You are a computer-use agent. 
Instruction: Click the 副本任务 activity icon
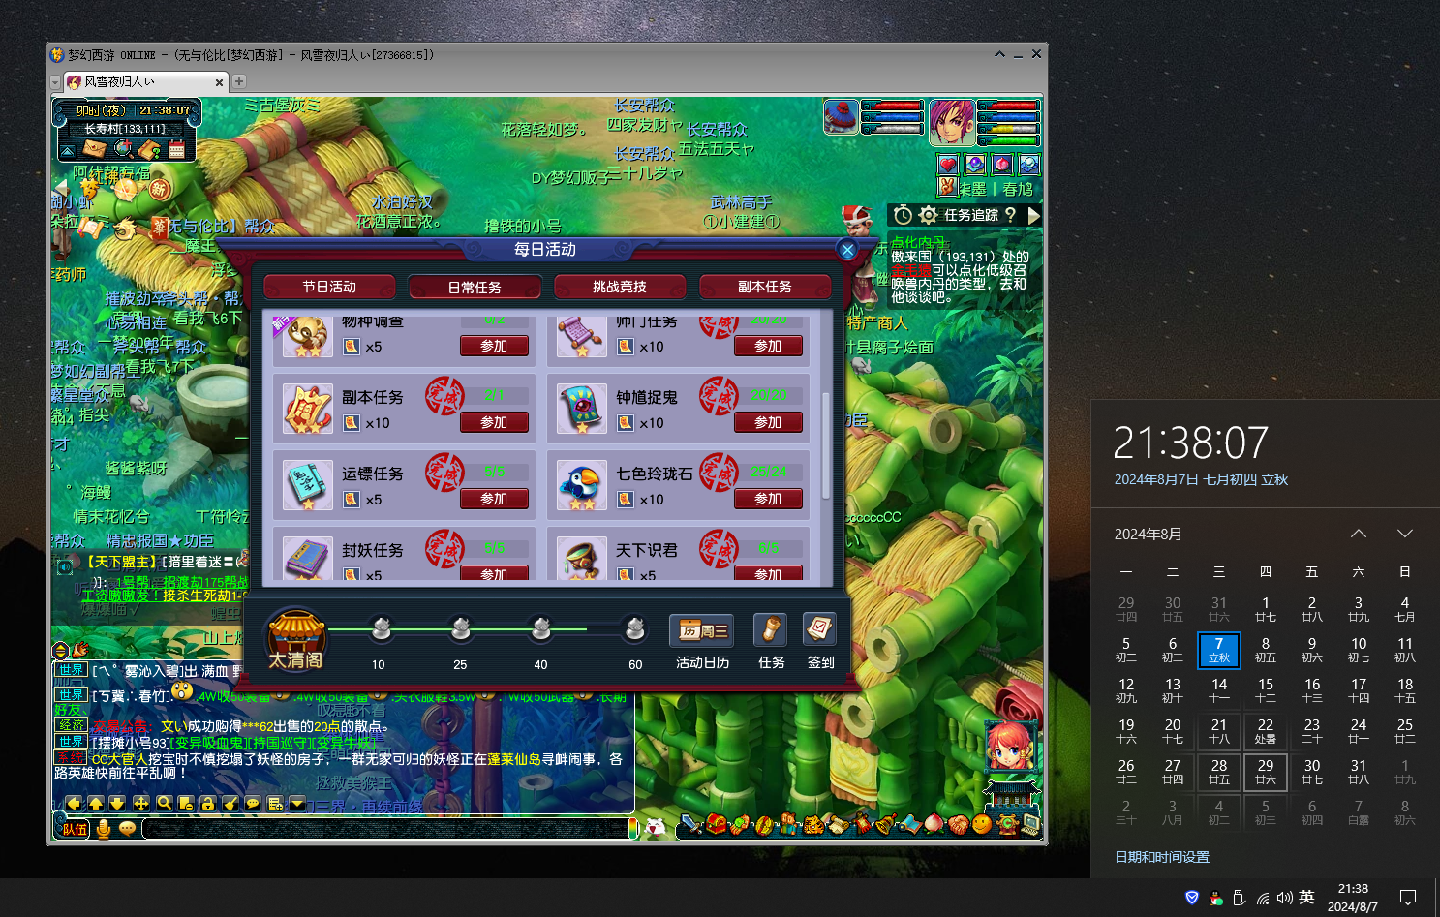point(308,409)
